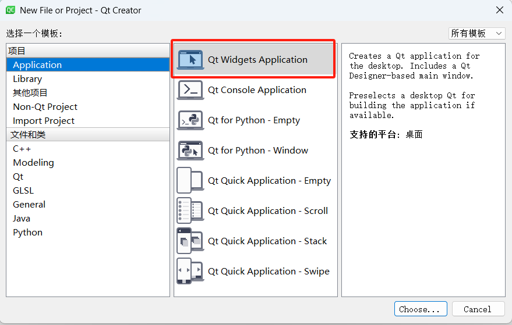The height and width of the screenshot is (325, 512).
Task: Select the Library project category
Action: pos(88,79)
